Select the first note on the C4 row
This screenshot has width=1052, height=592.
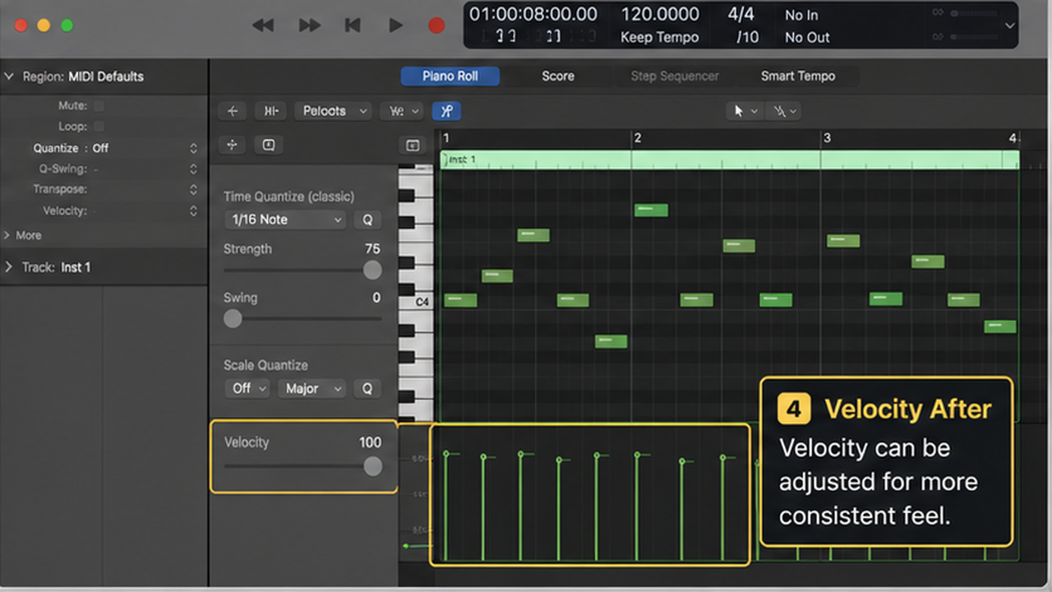tap(460, 300)
